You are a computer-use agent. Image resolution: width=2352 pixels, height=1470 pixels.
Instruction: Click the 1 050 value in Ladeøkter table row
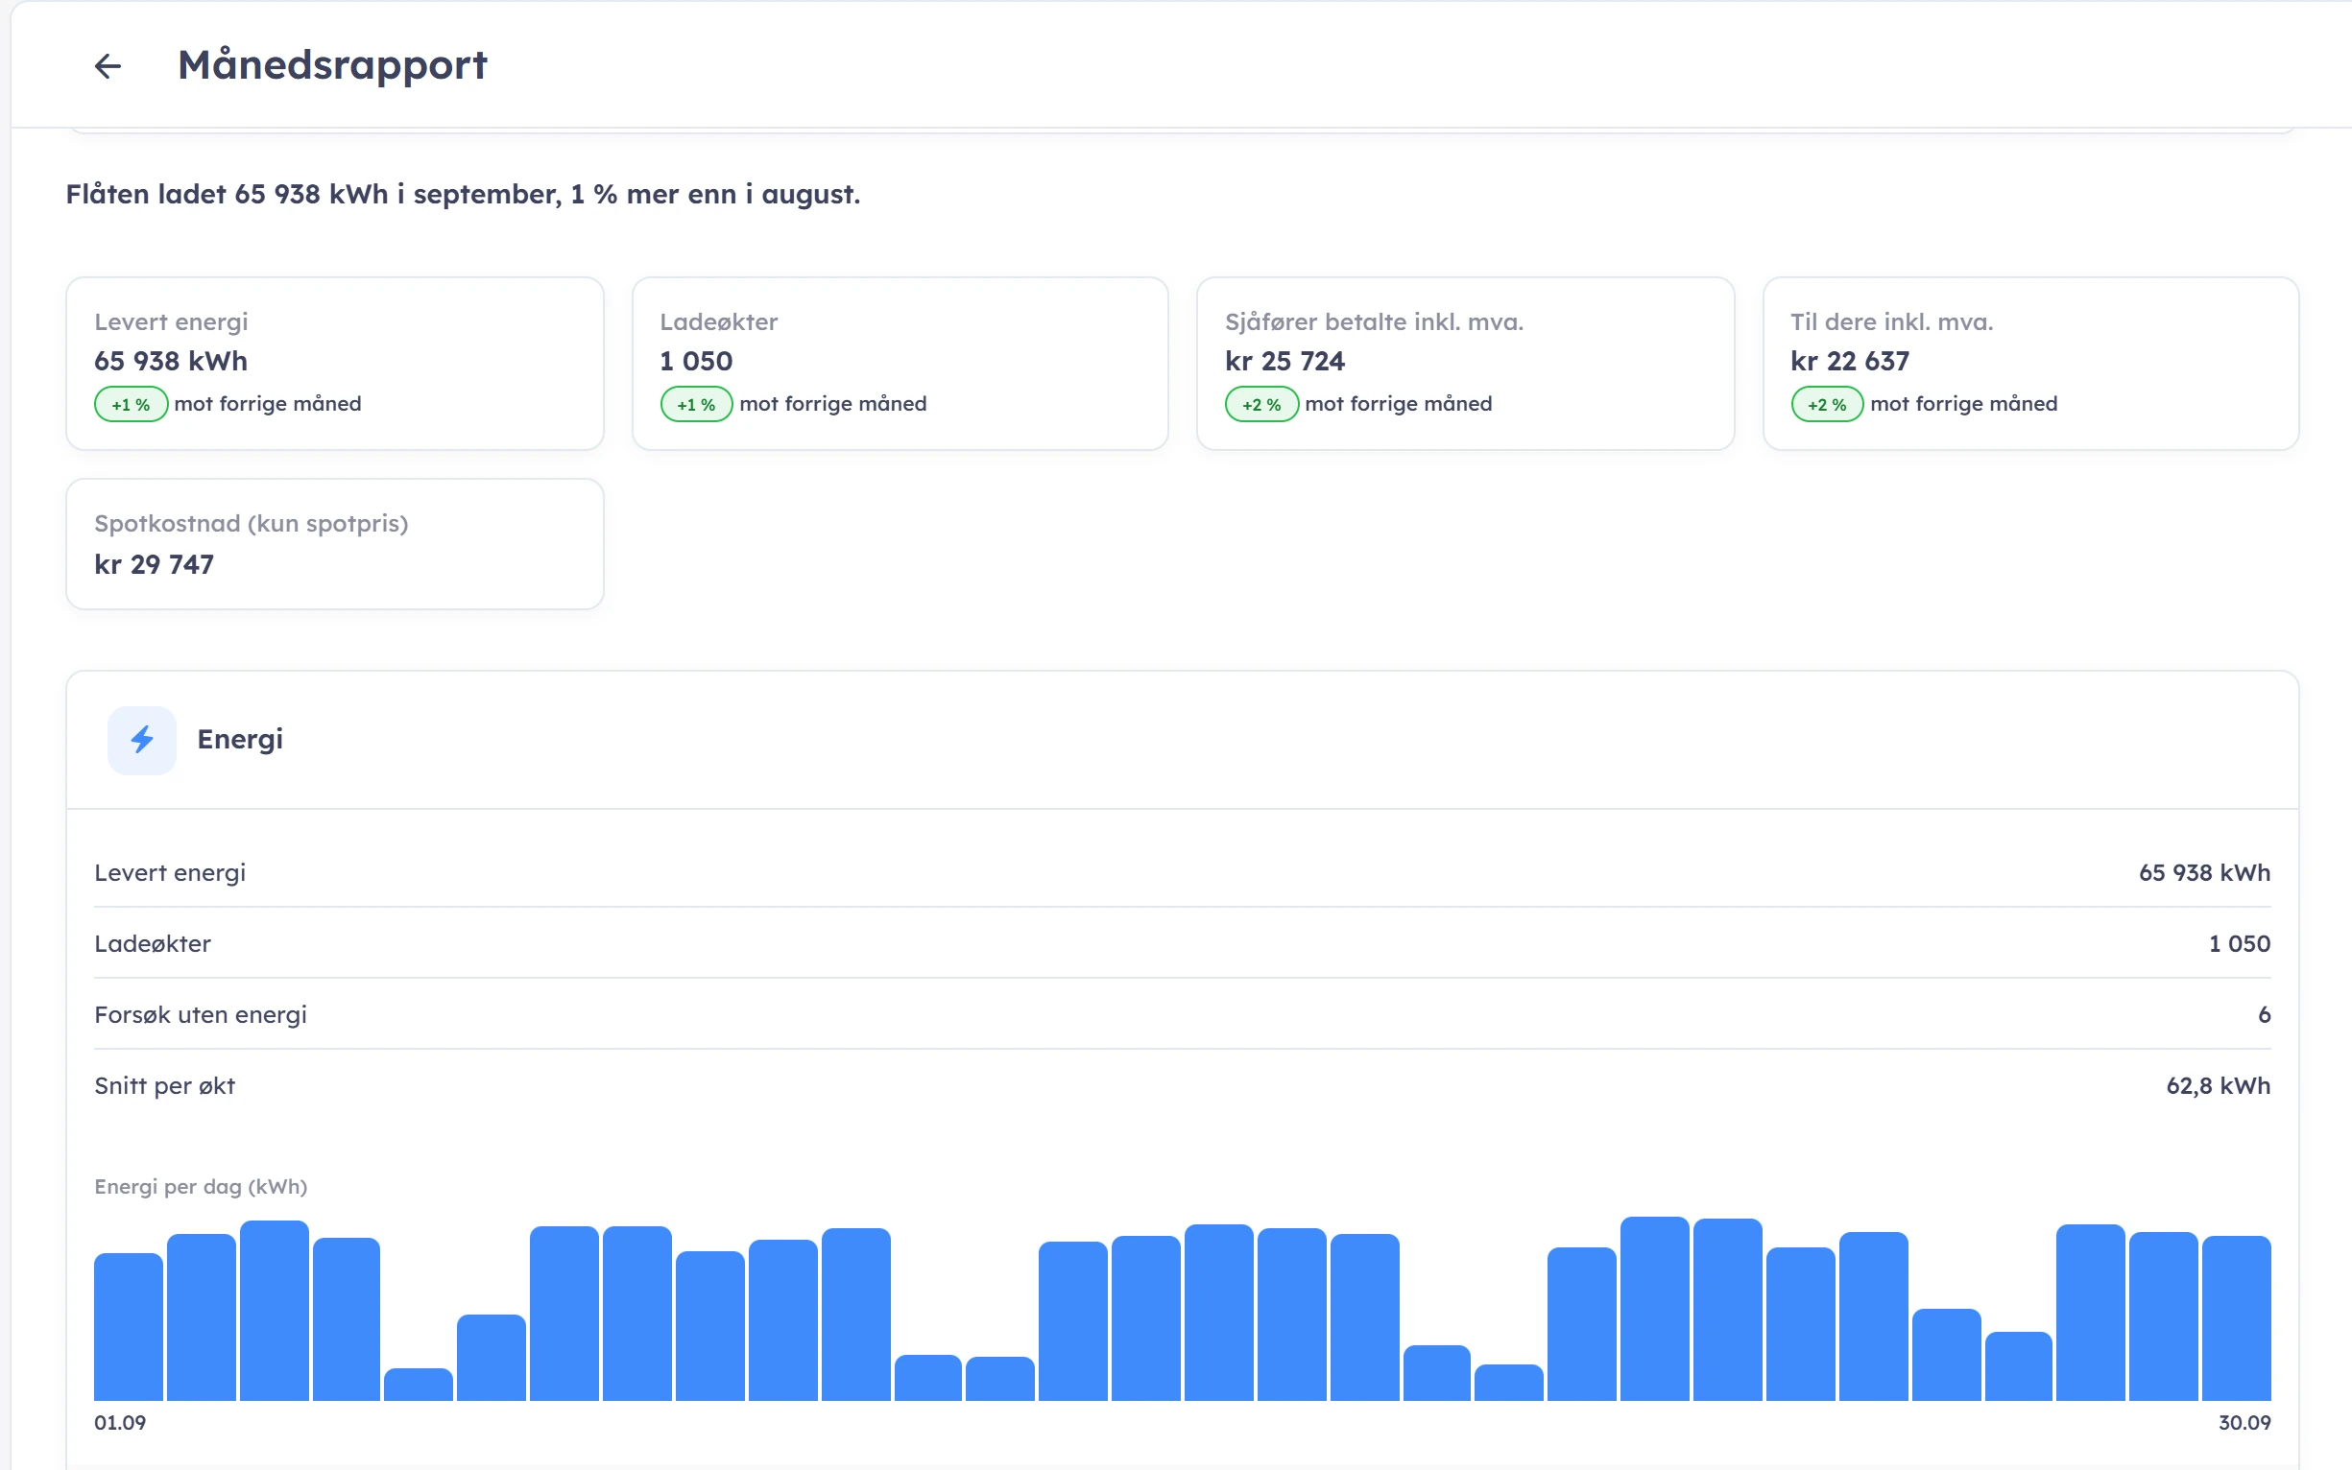tap(2239, 944)
